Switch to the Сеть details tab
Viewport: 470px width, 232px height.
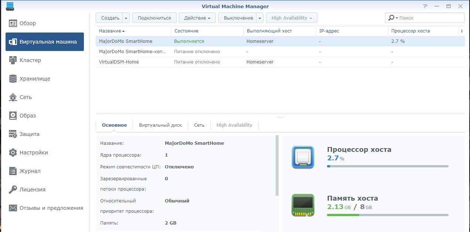coord(199,125)
